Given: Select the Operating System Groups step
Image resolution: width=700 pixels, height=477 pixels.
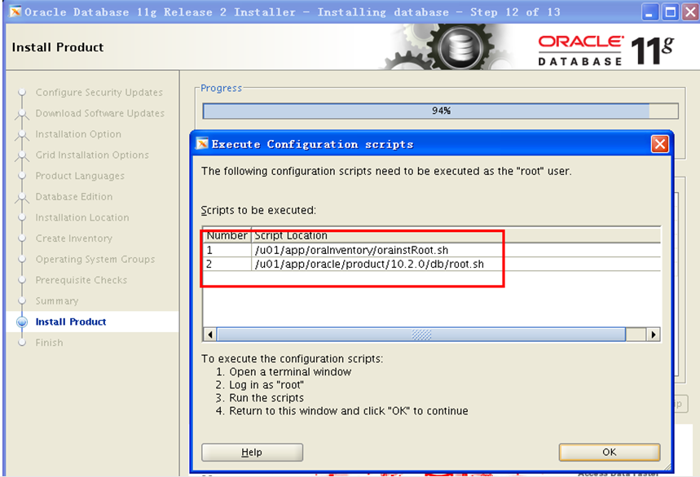Looking at the screenshot, I should click(x=95, y=259).
